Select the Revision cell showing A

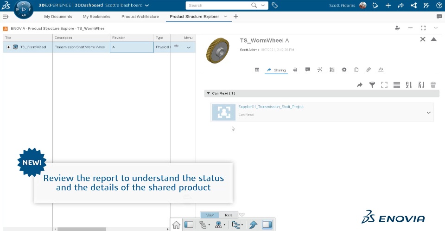[132, 47]
